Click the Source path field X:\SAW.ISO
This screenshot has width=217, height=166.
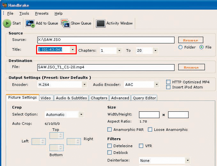pyautogui.click(x=106, y=40)
